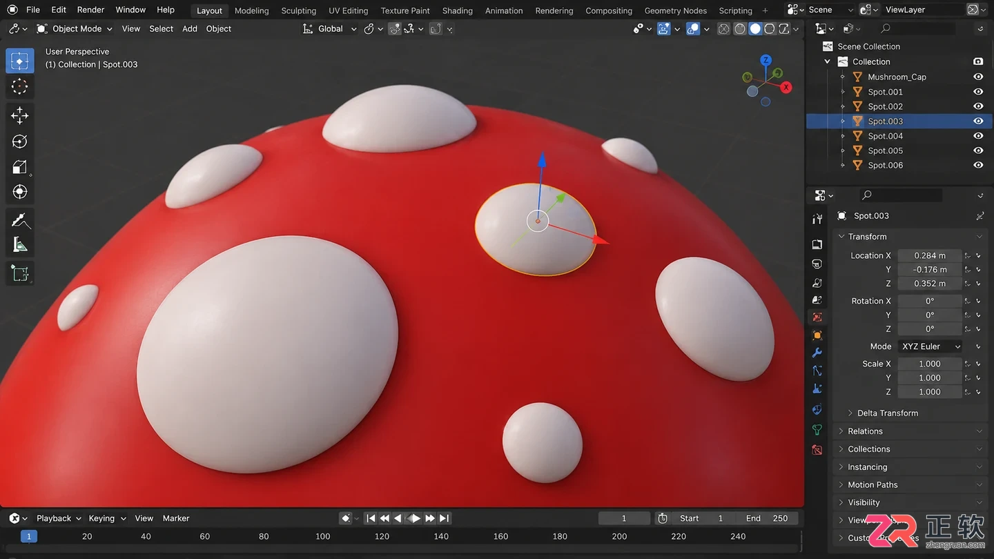Open the Global orientation dropdown

point(330,29)
